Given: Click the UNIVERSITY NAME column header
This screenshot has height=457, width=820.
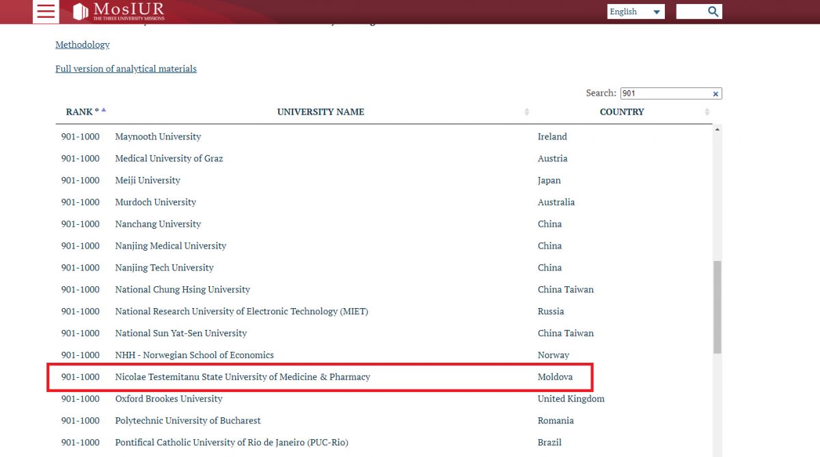Looking at the screenshot, I should [320, 112].
